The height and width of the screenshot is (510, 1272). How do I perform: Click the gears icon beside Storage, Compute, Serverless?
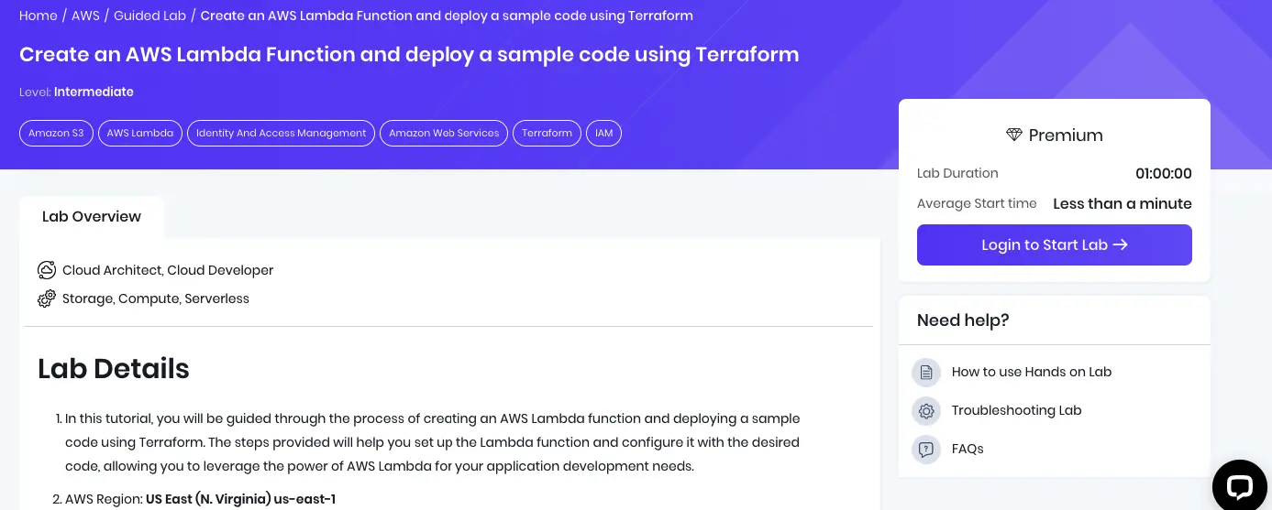(x=47, y=298)
